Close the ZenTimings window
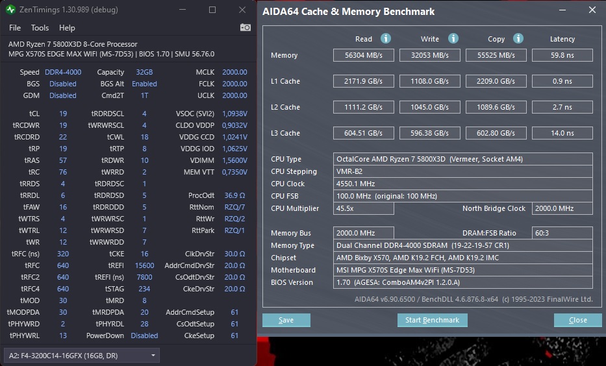Viewport: 606px width, 366px height. click(242, 10)
